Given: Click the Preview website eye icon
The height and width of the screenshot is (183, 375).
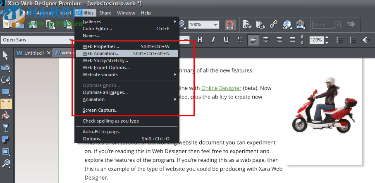Looking at the screenshot, I should [260, 24].
